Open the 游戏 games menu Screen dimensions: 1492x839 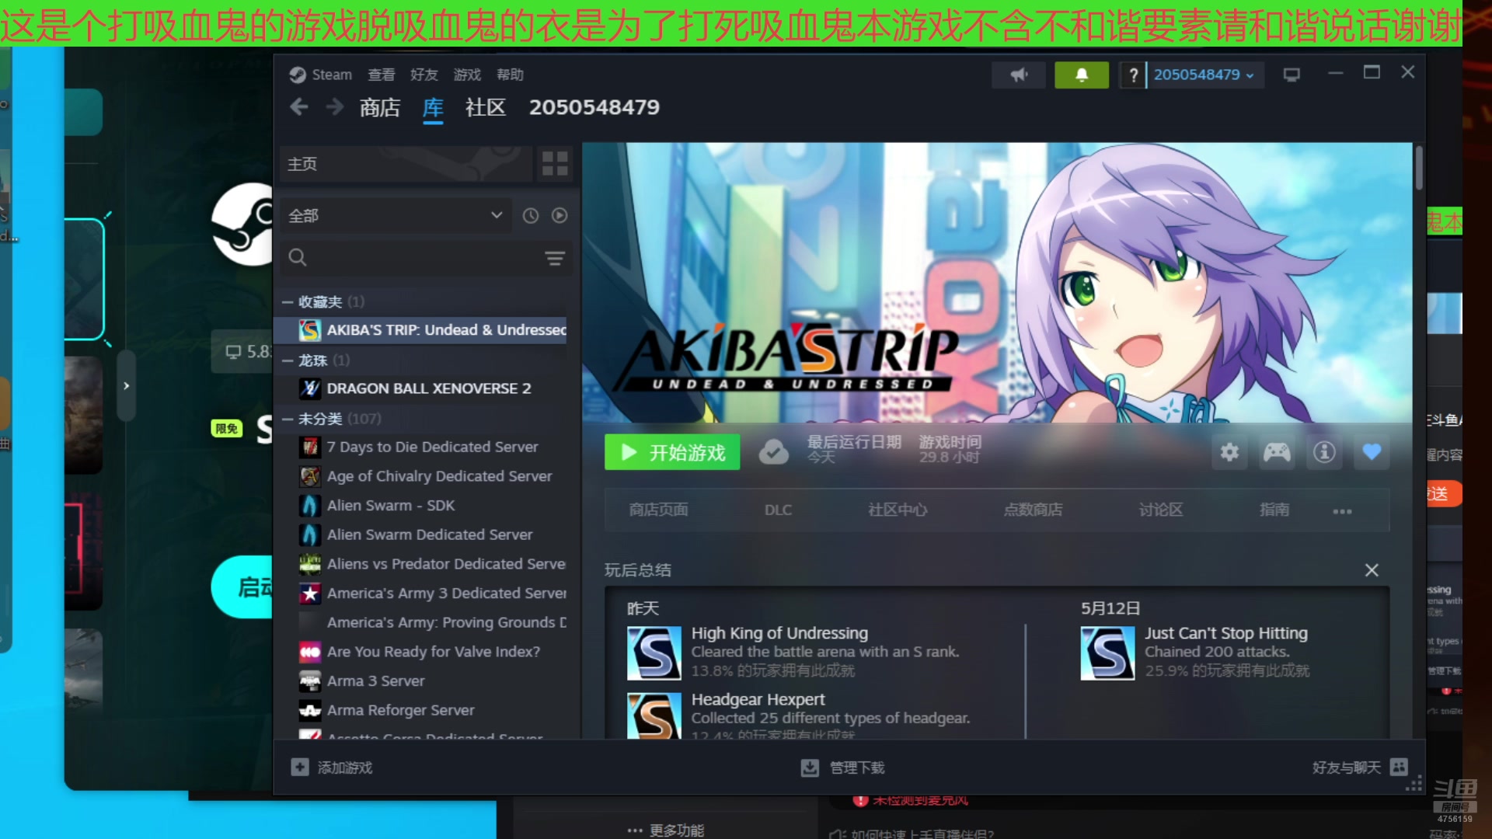(467, 75)
